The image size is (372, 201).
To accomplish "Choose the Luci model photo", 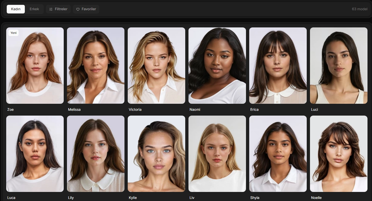I will pyautogui.click(x=339, y=66).
